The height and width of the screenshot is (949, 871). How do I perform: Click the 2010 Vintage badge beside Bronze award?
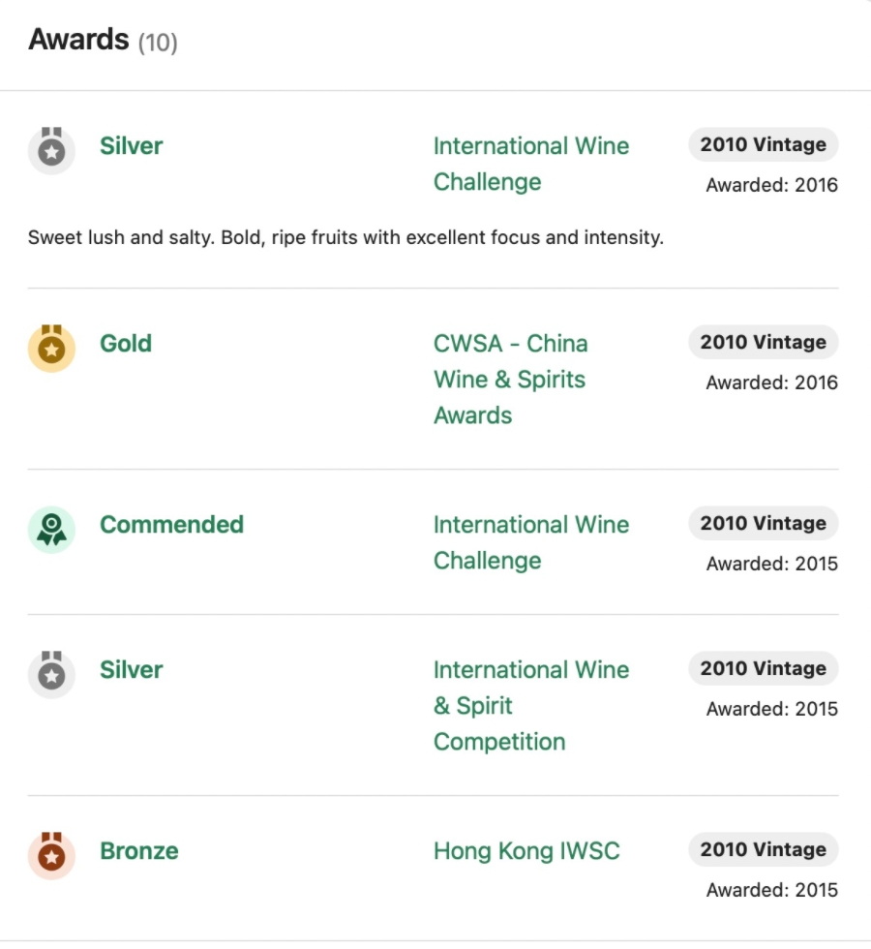click(x=763, y=849)
